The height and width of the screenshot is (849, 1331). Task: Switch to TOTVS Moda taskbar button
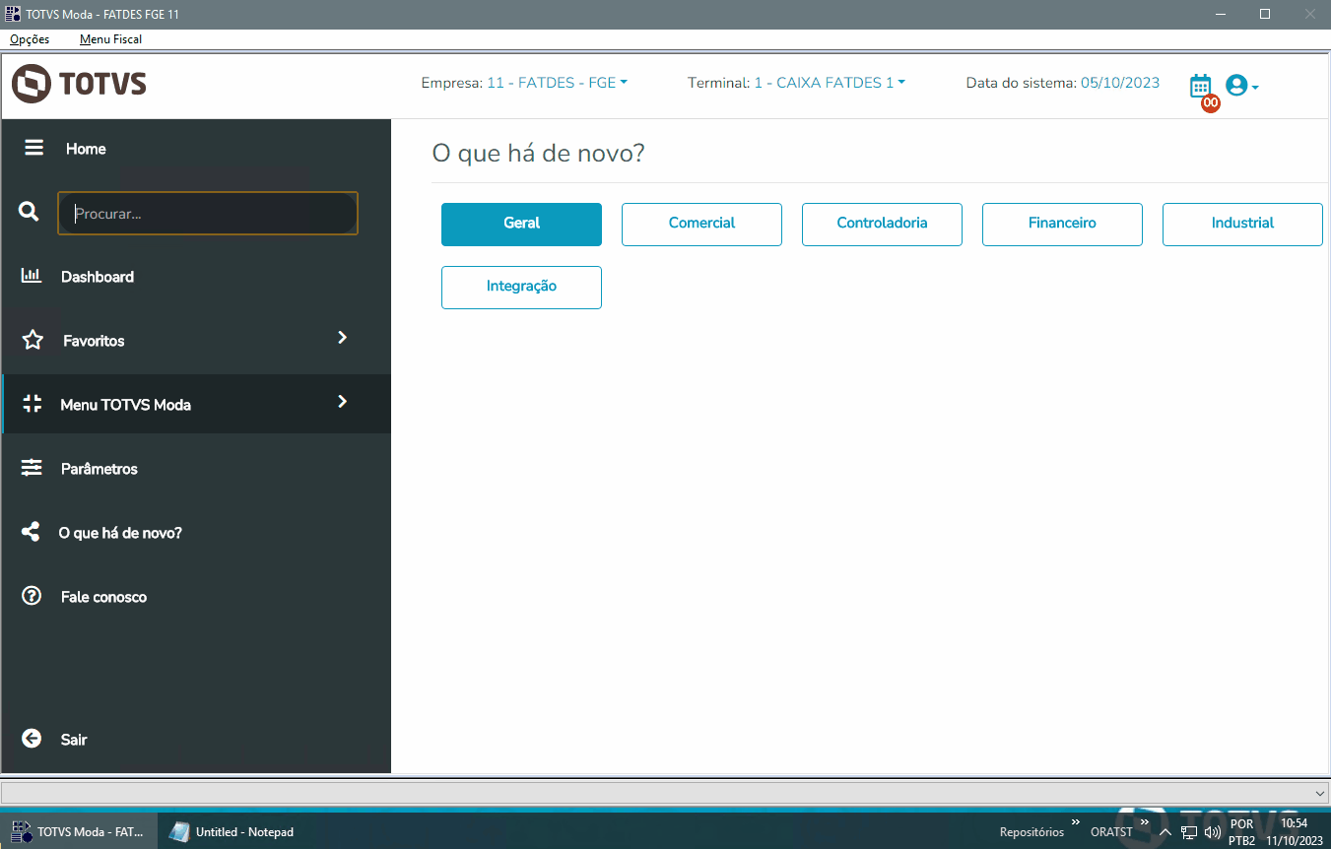[x=78, y=832]
